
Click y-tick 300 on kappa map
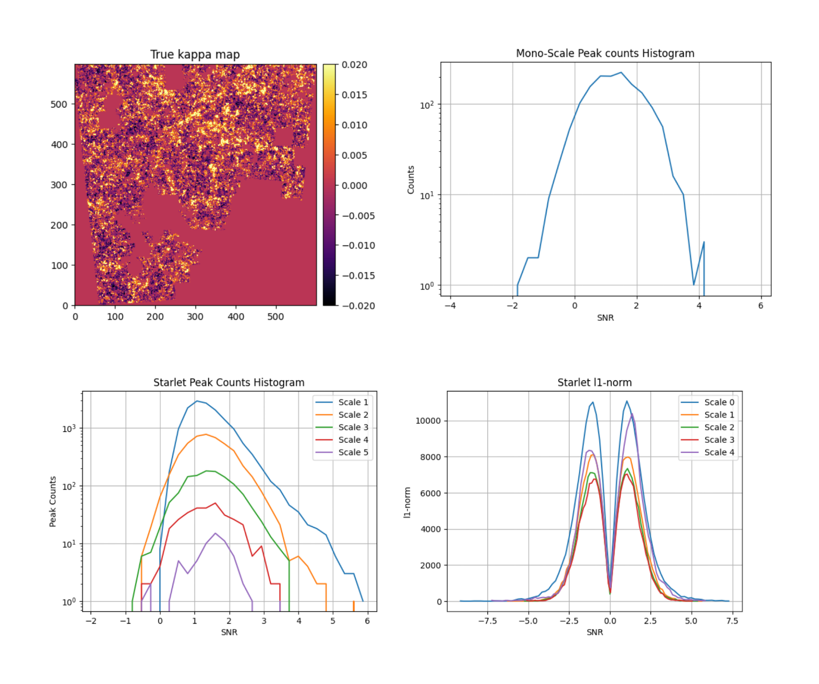pyautogui.click(x=59, y=185)
